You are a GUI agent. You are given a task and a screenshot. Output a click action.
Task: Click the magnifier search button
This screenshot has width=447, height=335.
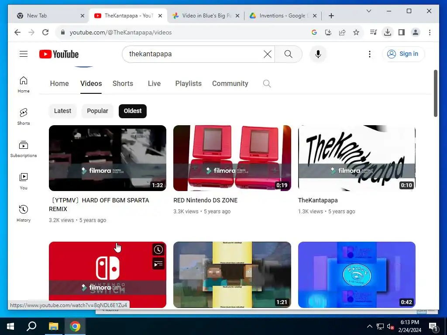coord(288,54)
